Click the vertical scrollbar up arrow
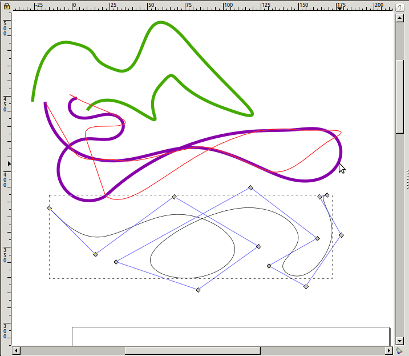This screenshot has width=409, height=356. [x=399, y=18]
